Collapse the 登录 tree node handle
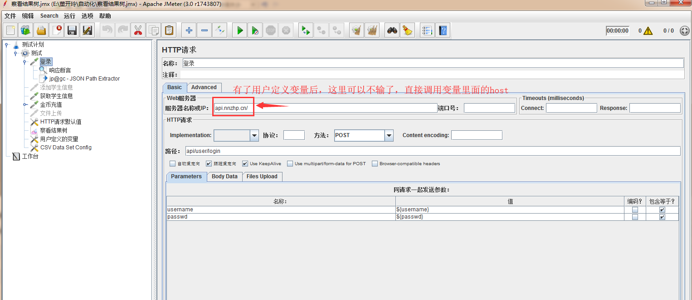 point(25,62)
